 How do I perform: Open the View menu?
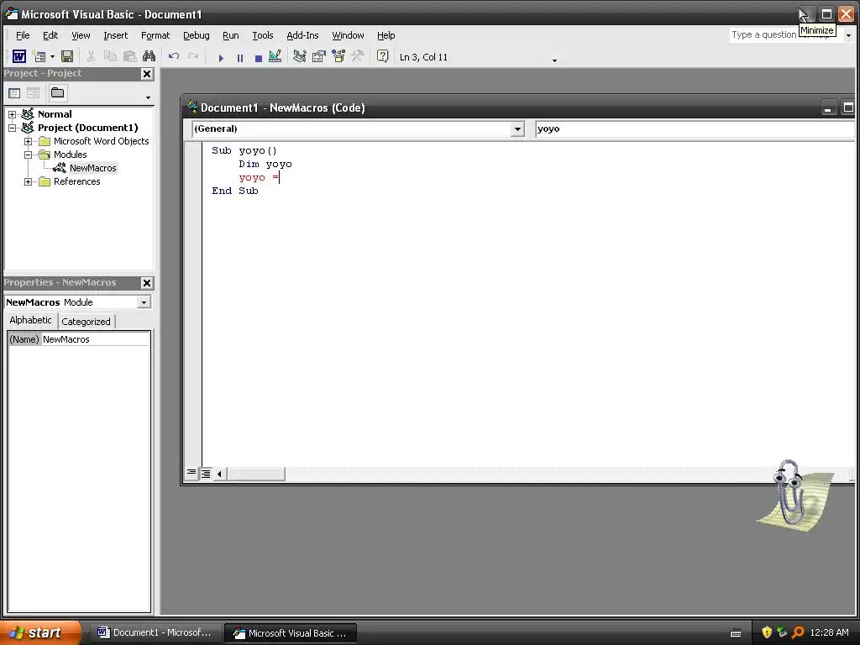point(81,35)
